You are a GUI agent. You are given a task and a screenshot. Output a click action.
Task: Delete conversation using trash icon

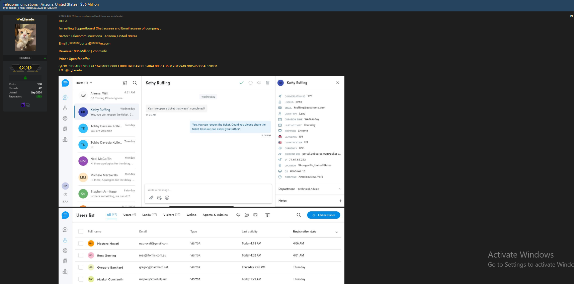(x=268, y=83)
